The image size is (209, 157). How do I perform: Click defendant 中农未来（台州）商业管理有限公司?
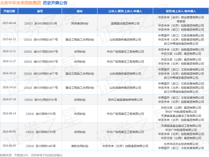point(181,17)
